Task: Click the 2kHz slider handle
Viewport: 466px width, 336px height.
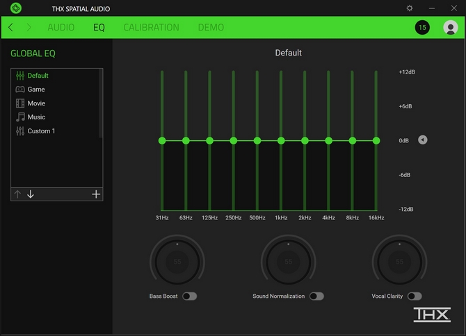Action: pyautogui.click(x=305, y=140)
